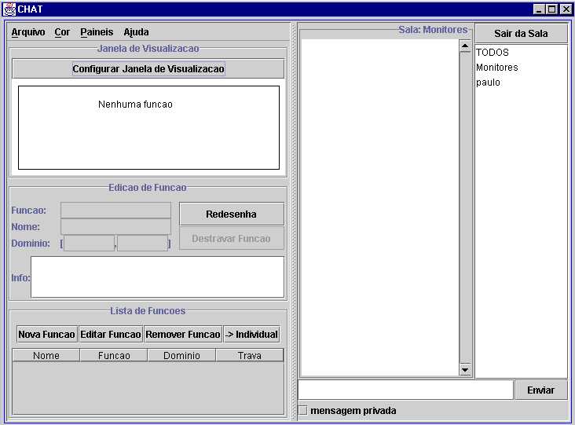The height and width of the screenshot is (425, 575).
Task: Click the Nova Funcao button
Action: [x=46, y=335]
